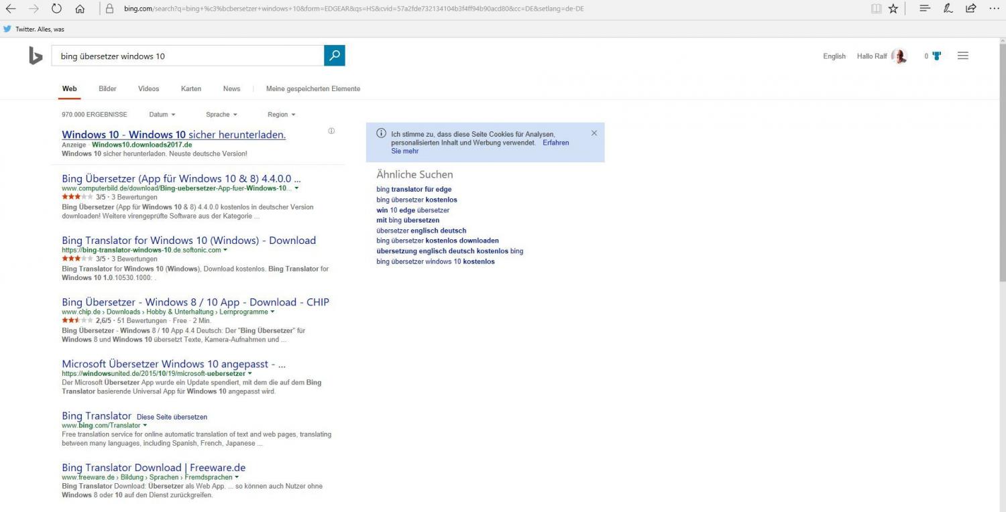Viewport: 1006px width, 512px height.
Task: Switch to the Bilder tab
Action: 107,88
